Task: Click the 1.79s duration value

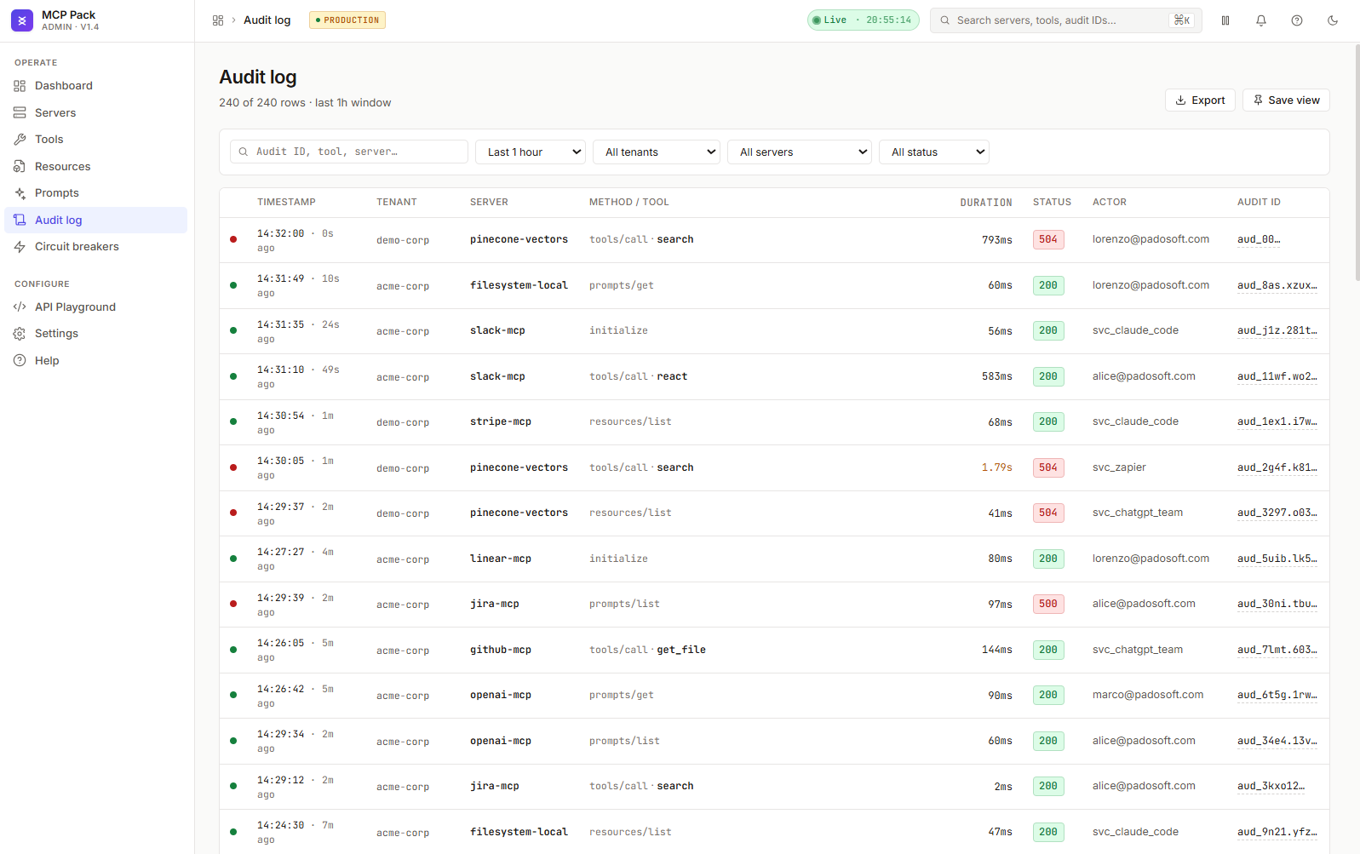Action: tap(996, 467)
